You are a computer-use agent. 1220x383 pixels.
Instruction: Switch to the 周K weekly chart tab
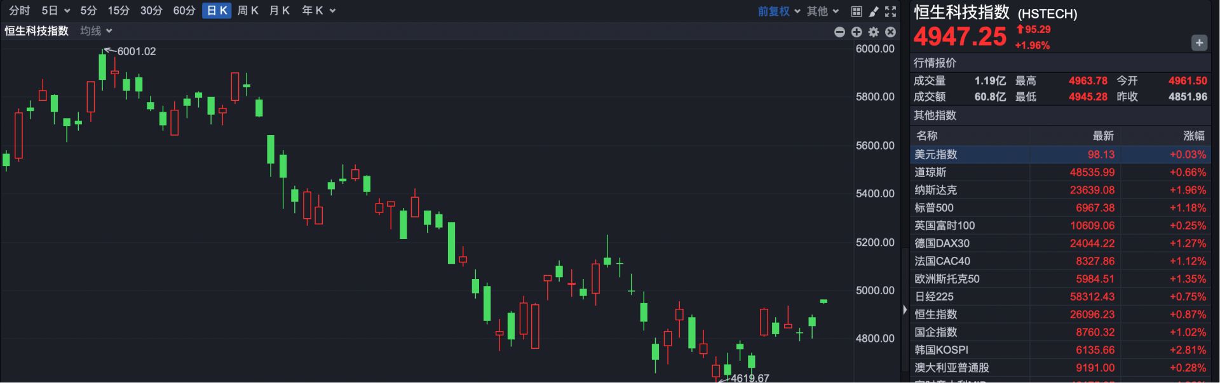(x=248, y=11)
